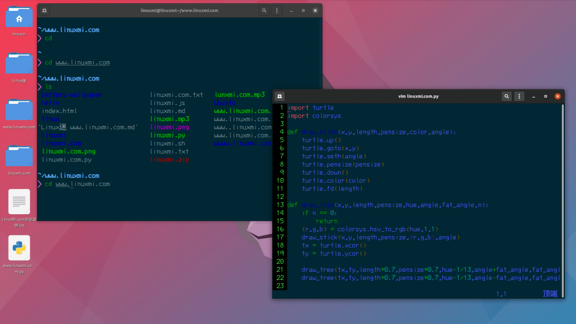
Task: Click the 'def draw_tree' line in vim
Action: click(388, 205)
